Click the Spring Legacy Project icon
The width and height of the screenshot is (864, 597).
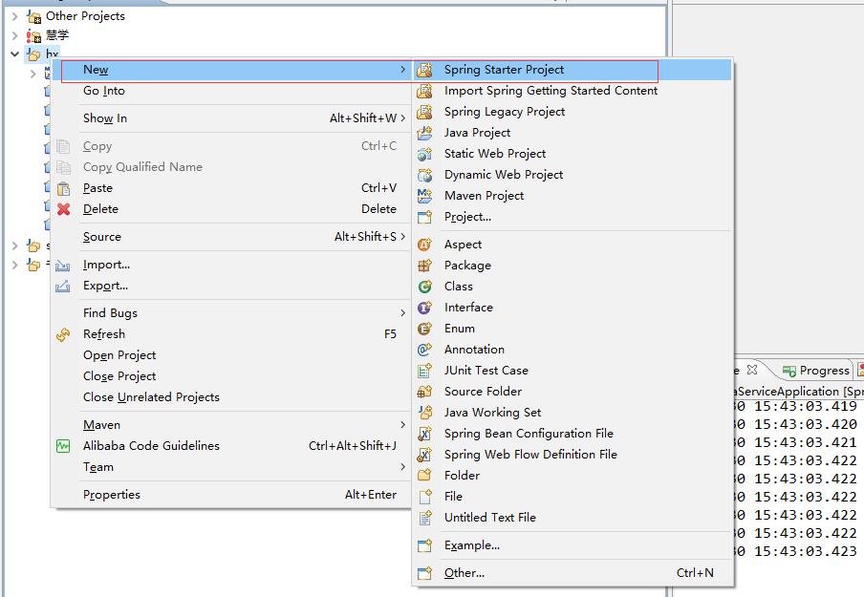[x=425, y=112]
